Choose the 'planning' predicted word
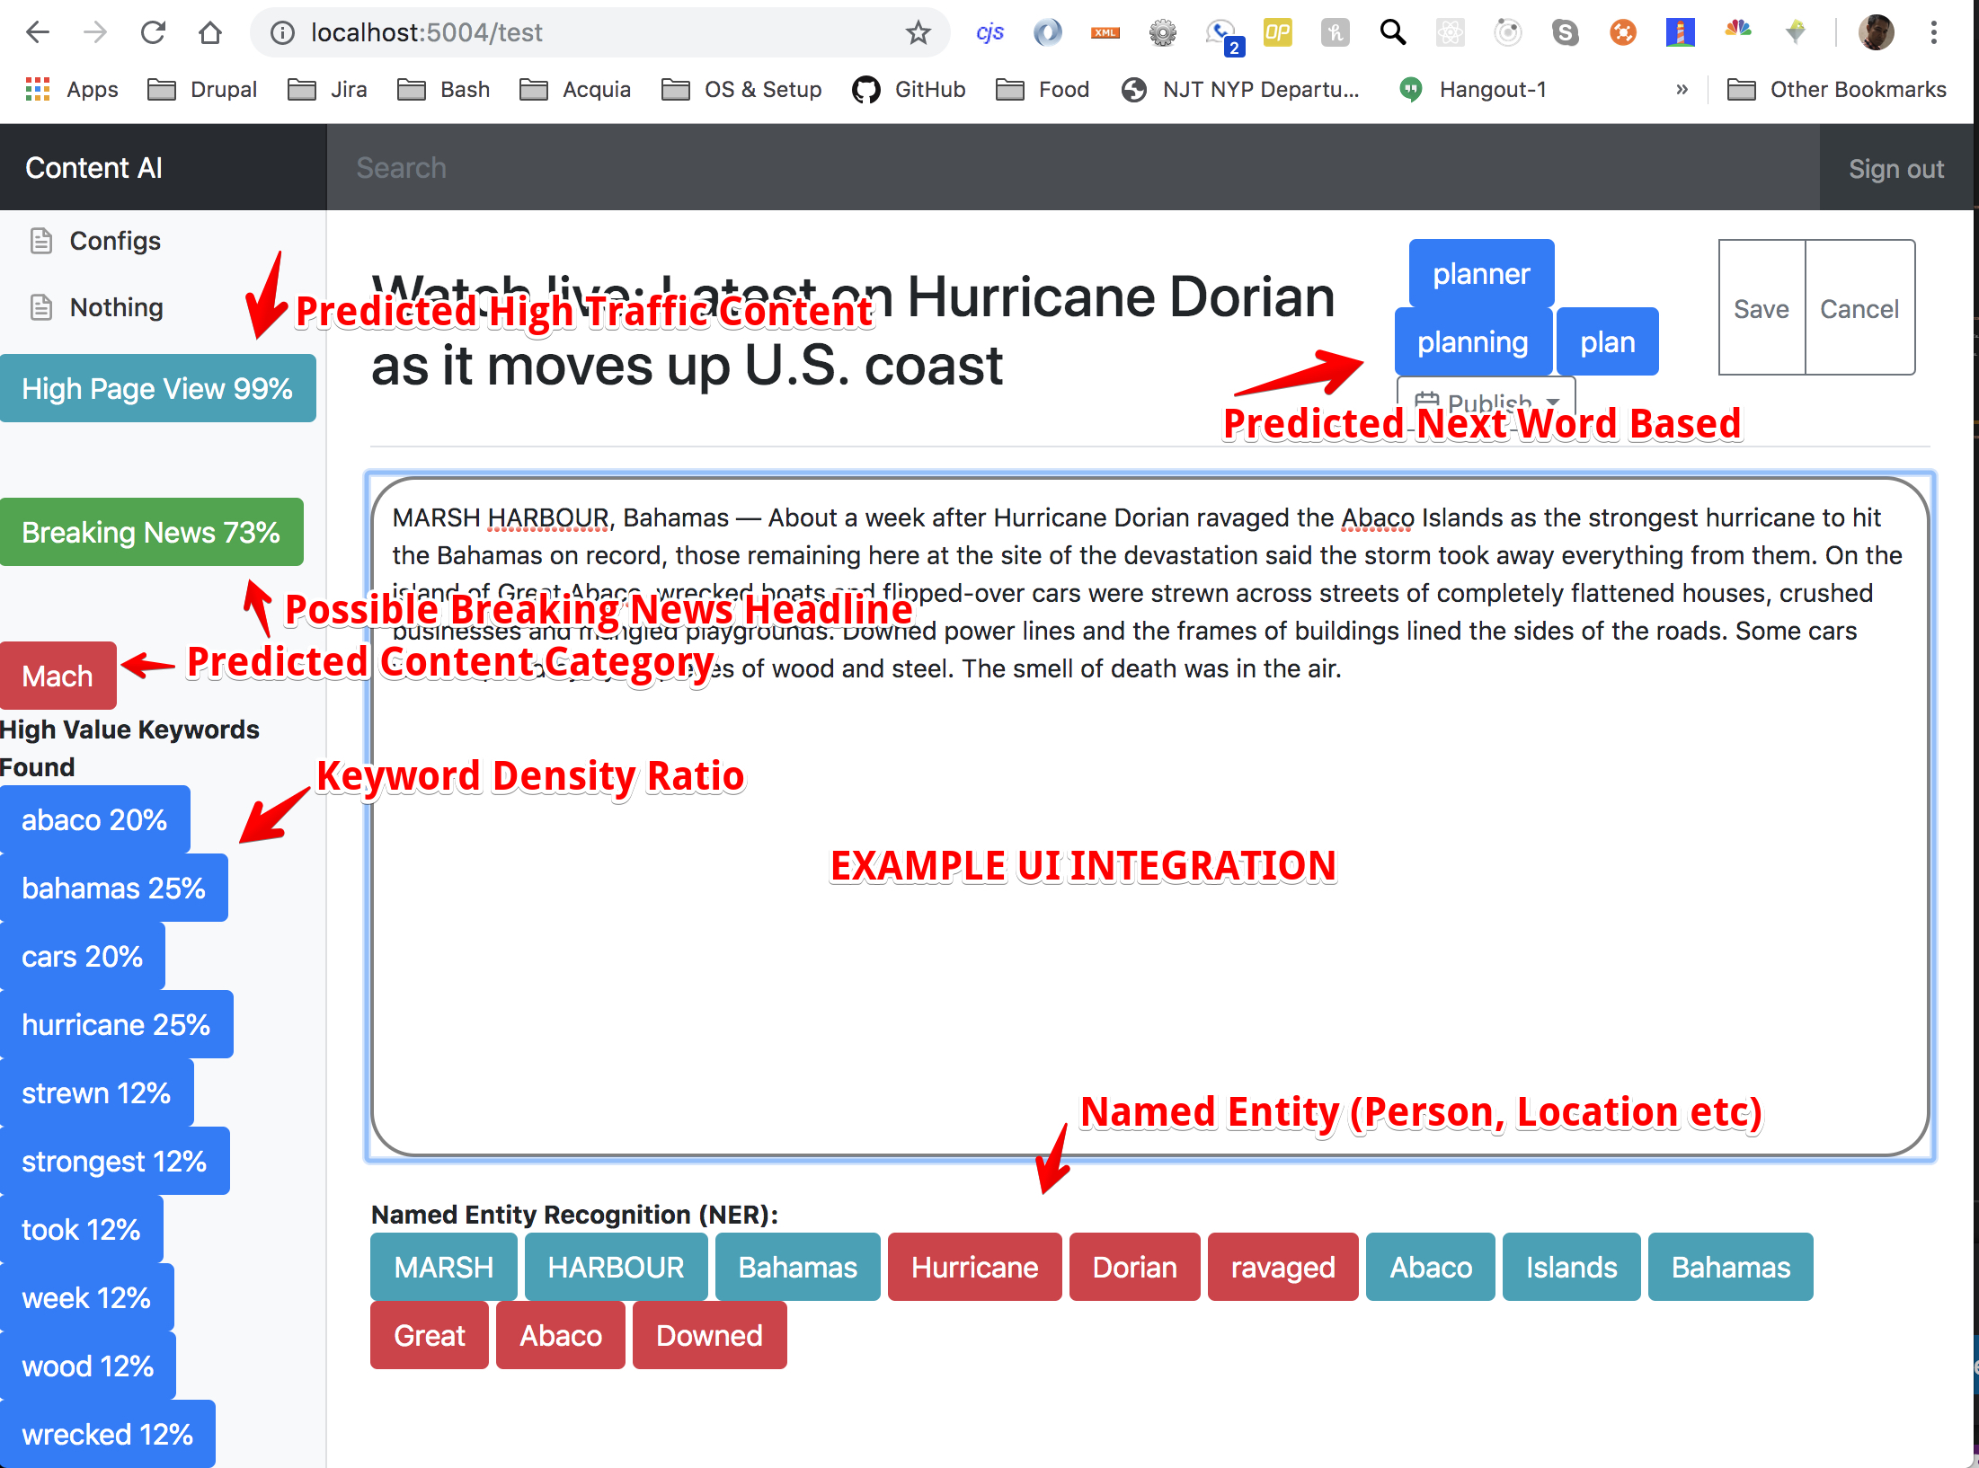1979x1468 pixels. [x=1472, y=342]
